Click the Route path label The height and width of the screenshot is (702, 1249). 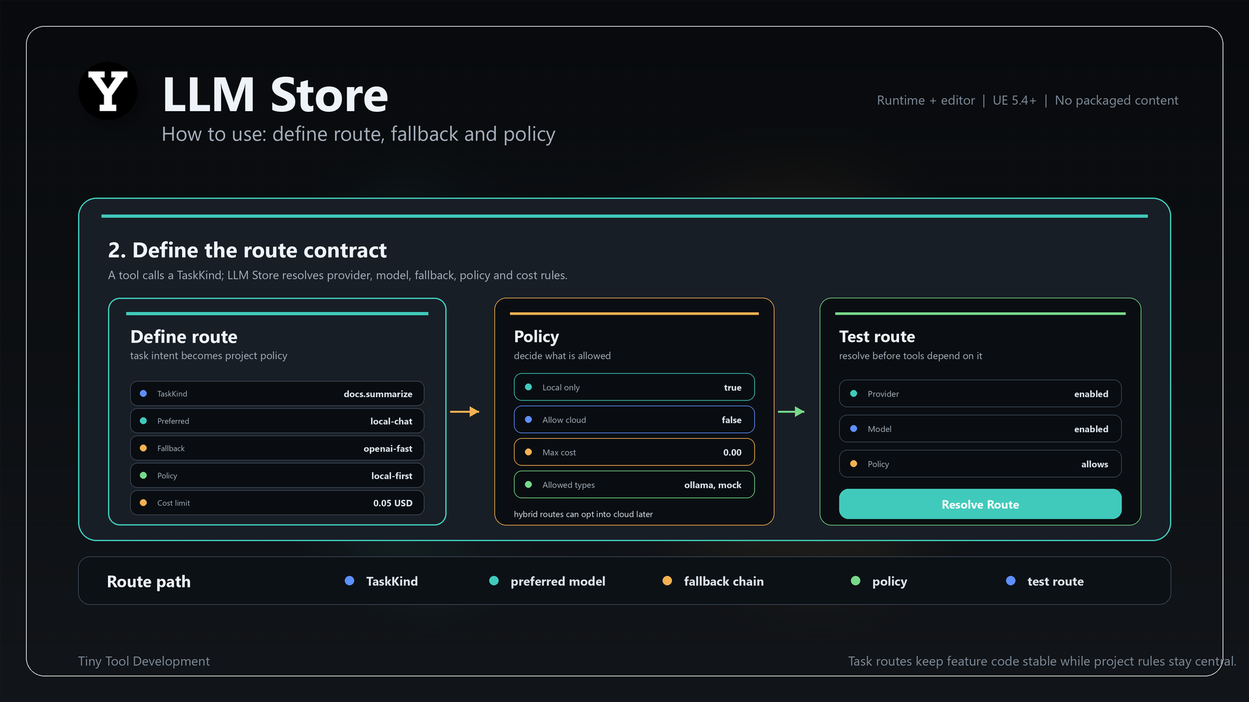point(148,581)
